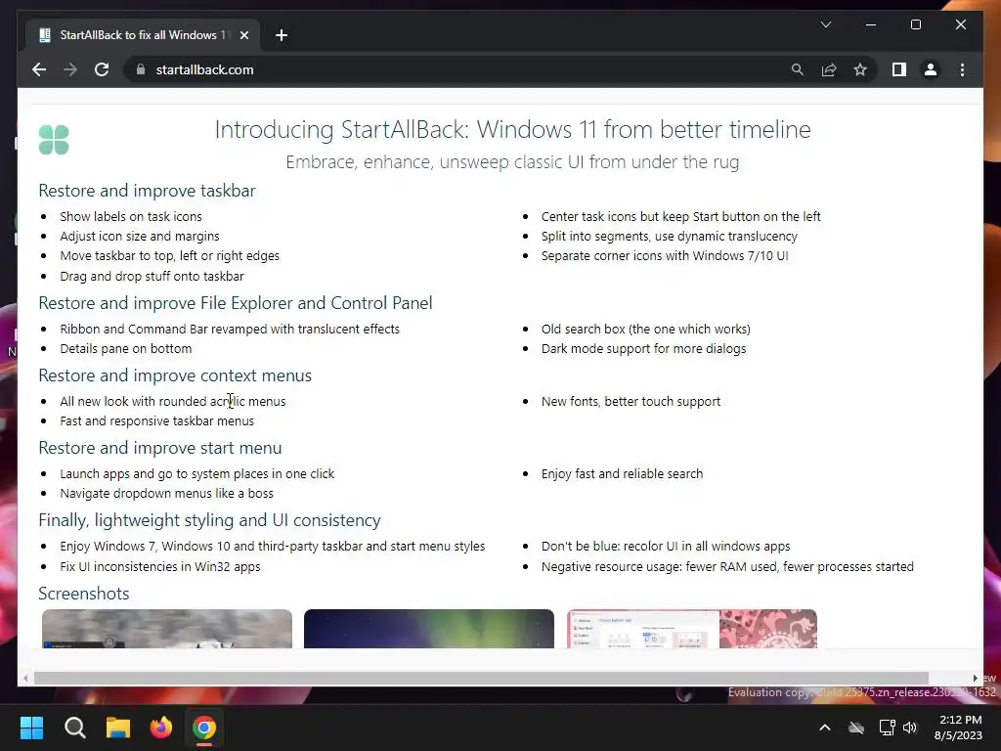Open the volume speaker tray icon
This screenshot has height=751, width=1001.
[x=910, y=728]
